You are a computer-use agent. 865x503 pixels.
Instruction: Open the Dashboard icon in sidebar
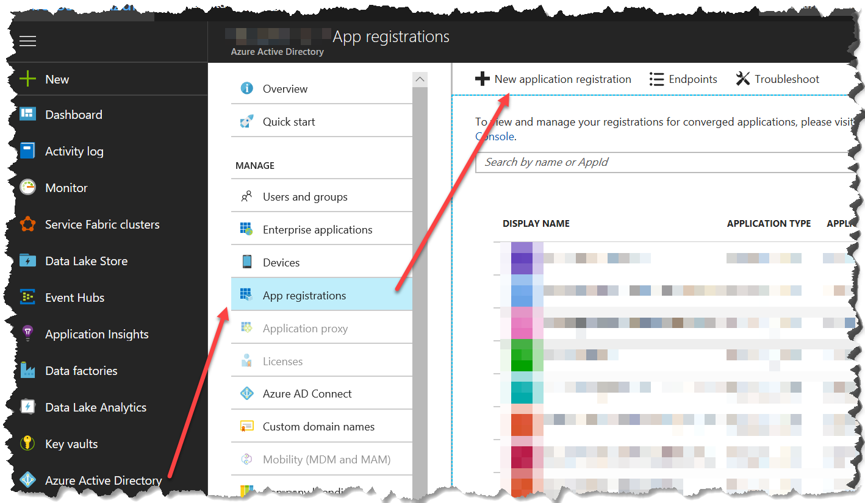(x=28, y=114)
